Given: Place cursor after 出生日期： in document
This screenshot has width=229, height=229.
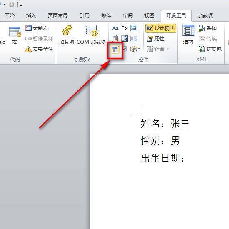Looking at the screenshot, I should (185, 158).
